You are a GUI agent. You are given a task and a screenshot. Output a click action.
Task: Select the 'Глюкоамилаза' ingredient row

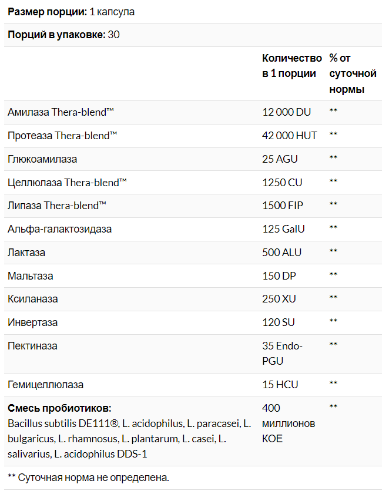(x=42, y=159)
